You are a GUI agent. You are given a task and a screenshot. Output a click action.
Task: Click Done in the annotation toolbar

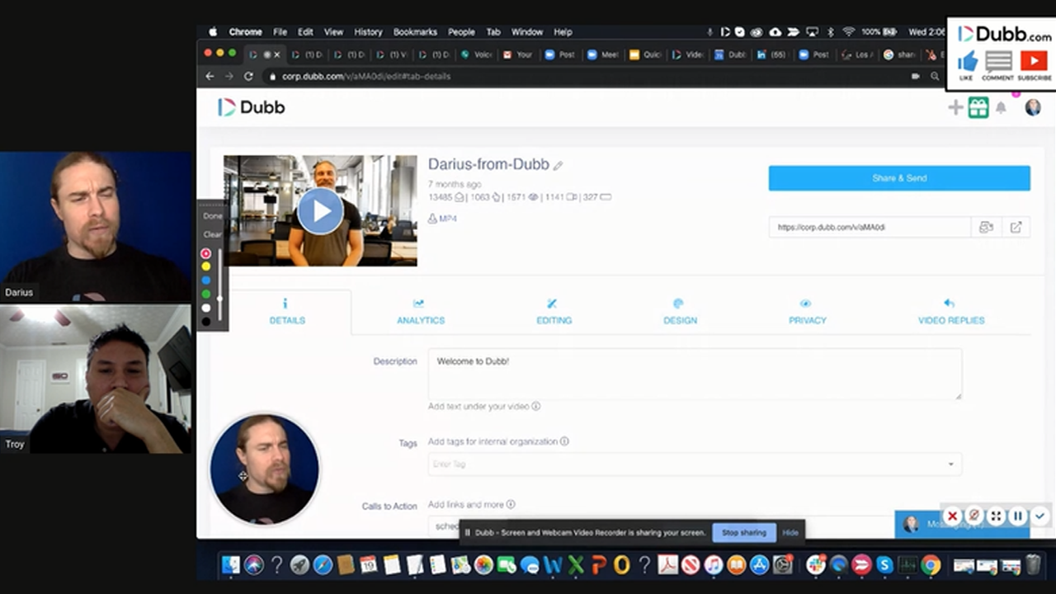pyautogui.click(x=213, y=215)
